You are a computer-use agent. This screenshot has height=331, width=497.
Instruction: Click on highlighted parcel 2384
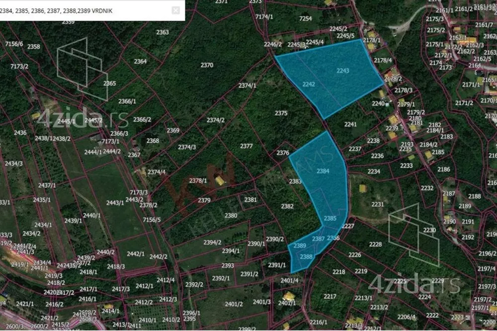(323, 171)
